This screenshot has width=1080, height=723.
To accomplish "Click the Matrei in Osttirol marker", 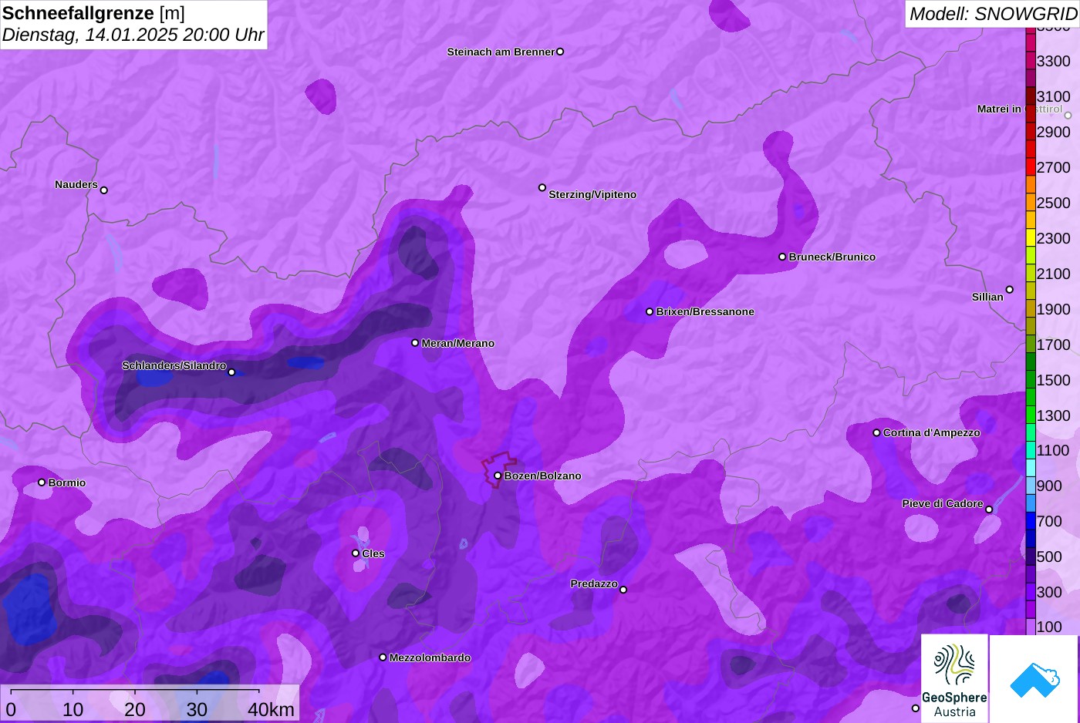I will [x=1068, y=116].
